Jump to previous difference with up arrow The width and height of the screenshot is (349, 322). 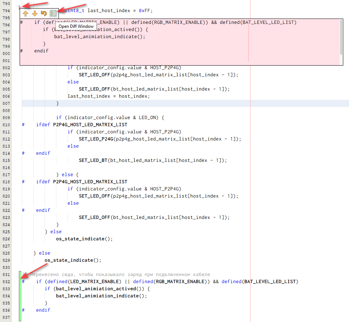click(26, 14)
